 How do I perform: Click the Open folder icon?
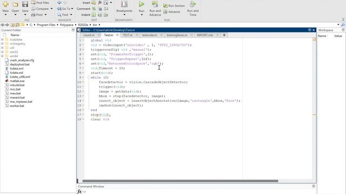(15, 4)
